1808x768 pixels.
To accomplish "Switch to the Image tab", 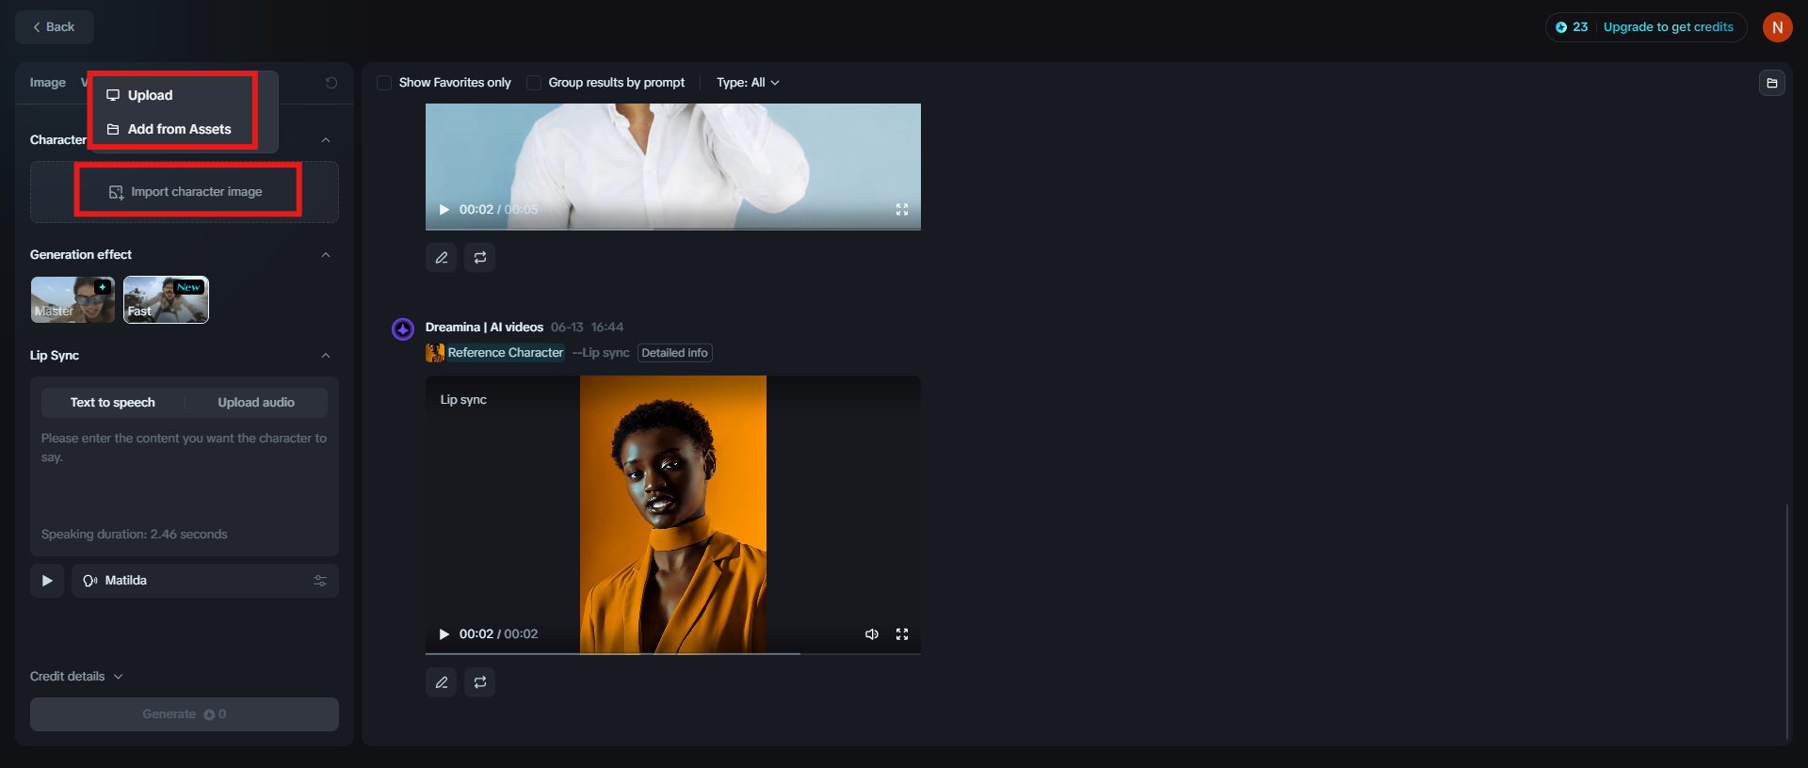I will pyautogui.click(x=48, y=83).
